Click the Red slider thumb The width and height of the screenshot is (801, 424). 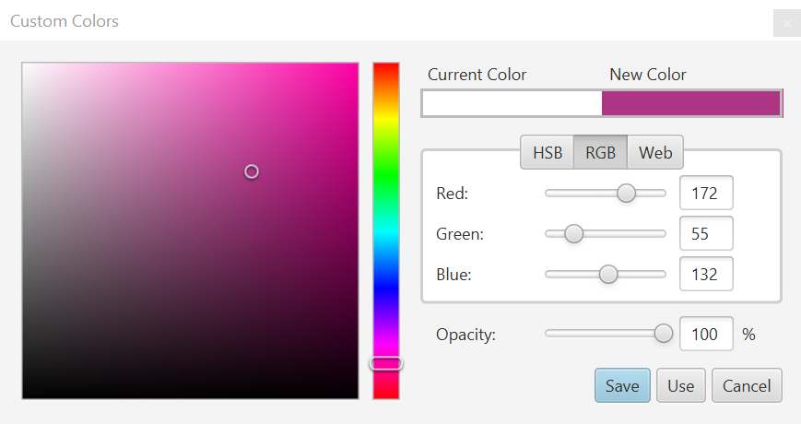pos(626,193)
